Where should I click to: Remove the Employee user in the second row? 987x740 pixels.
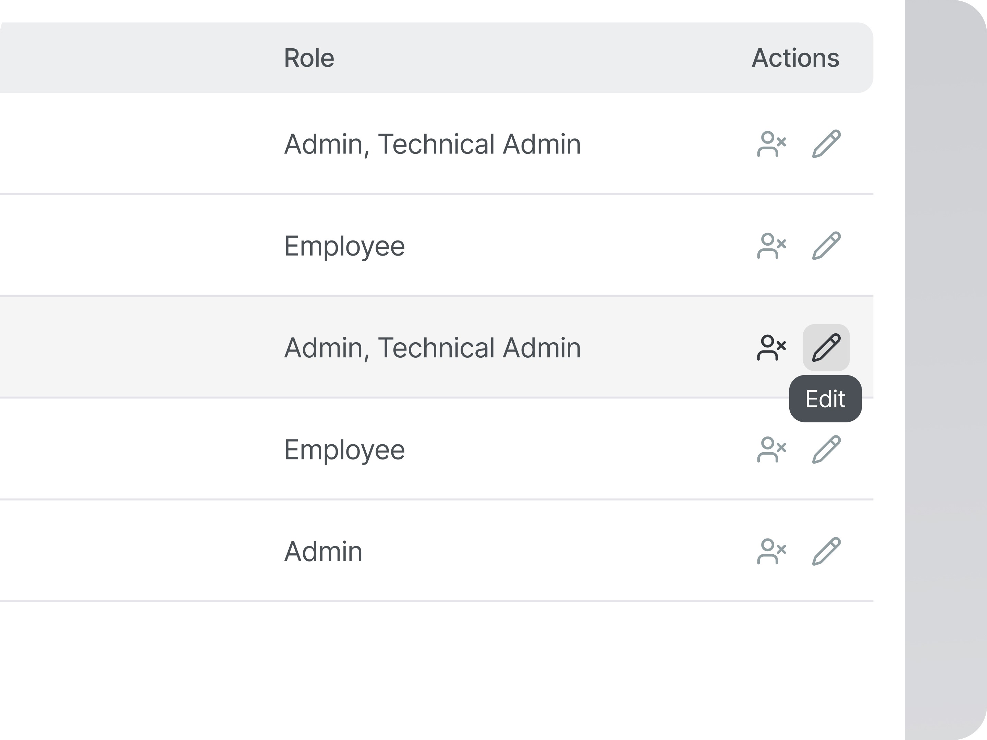(771, 246)
